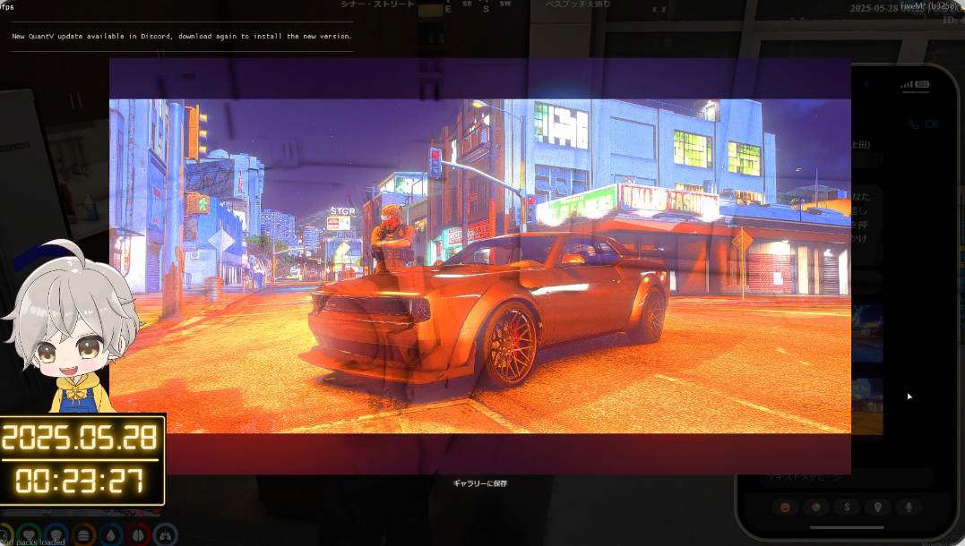Click the enlarged orange car photo preview
The height and width of the screenshot is (546, 965).
point(480,266)
